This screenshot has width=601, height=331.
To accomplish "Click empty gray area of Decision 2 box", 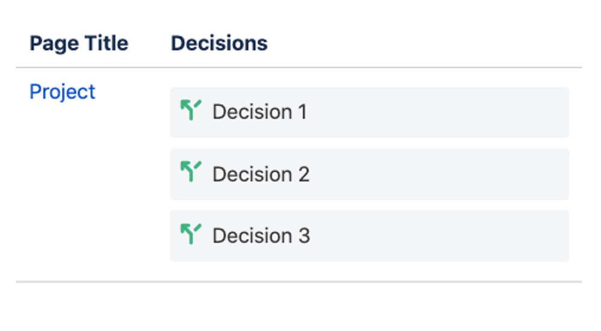I will point(439,174).
